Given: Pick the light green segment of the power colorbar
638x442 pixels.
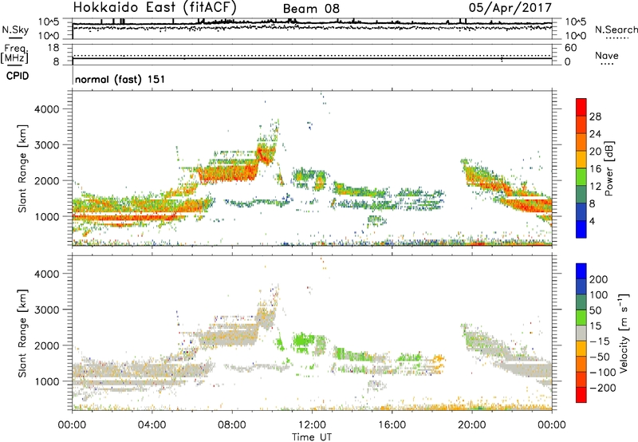Looking at the screenshot, I should click(581, 177).
